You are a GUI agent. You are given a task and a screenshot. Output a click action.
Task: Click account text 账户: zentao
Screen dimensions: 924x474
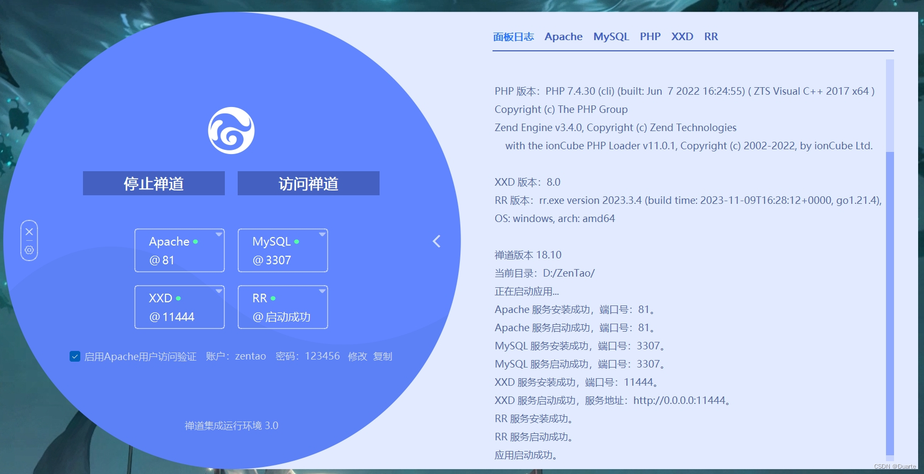pos(236,356)
